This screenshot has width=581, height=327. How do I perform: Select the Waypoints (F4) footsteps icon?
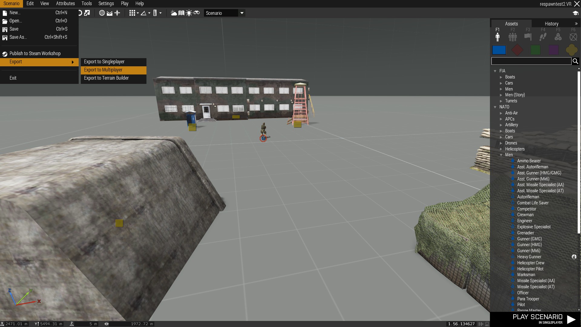coord(543,37)
